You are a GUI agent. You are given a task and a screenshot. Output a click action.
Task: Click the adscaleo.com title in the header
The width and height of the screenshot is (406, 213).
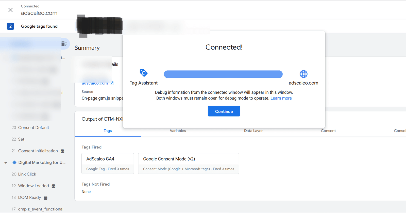click(x=39, y=13)
